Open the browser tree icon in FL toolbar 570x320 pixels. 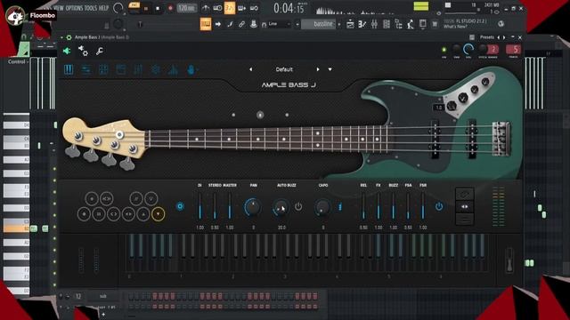tap(398, 24)
